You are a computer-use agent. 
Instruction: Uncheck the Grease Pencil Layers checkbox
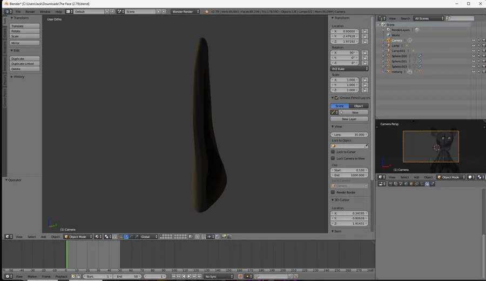click(336, 98)
